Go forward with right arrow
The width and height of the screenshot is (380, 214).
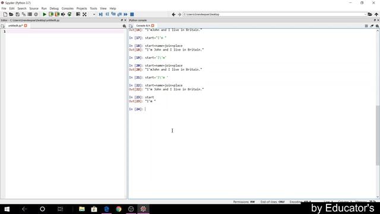coord(179,14)
